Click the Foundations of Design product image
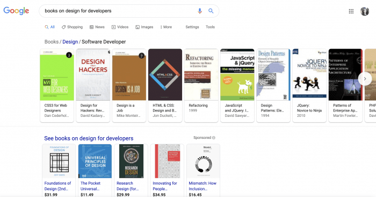Viewport: 376px width, 197px height. [59, 161]
